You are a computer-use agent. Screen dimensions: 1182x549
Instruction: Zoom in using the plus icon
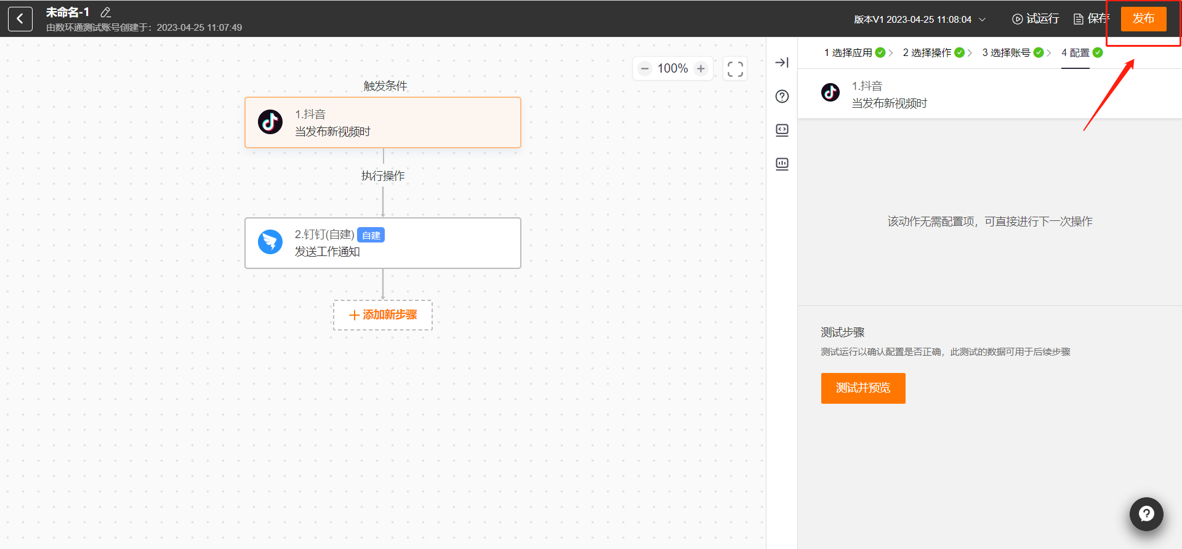[x=701, y=68]
